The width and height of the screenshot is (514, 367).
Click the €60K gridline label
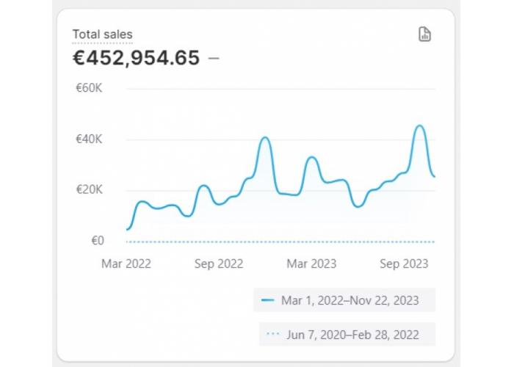[89, 88]
